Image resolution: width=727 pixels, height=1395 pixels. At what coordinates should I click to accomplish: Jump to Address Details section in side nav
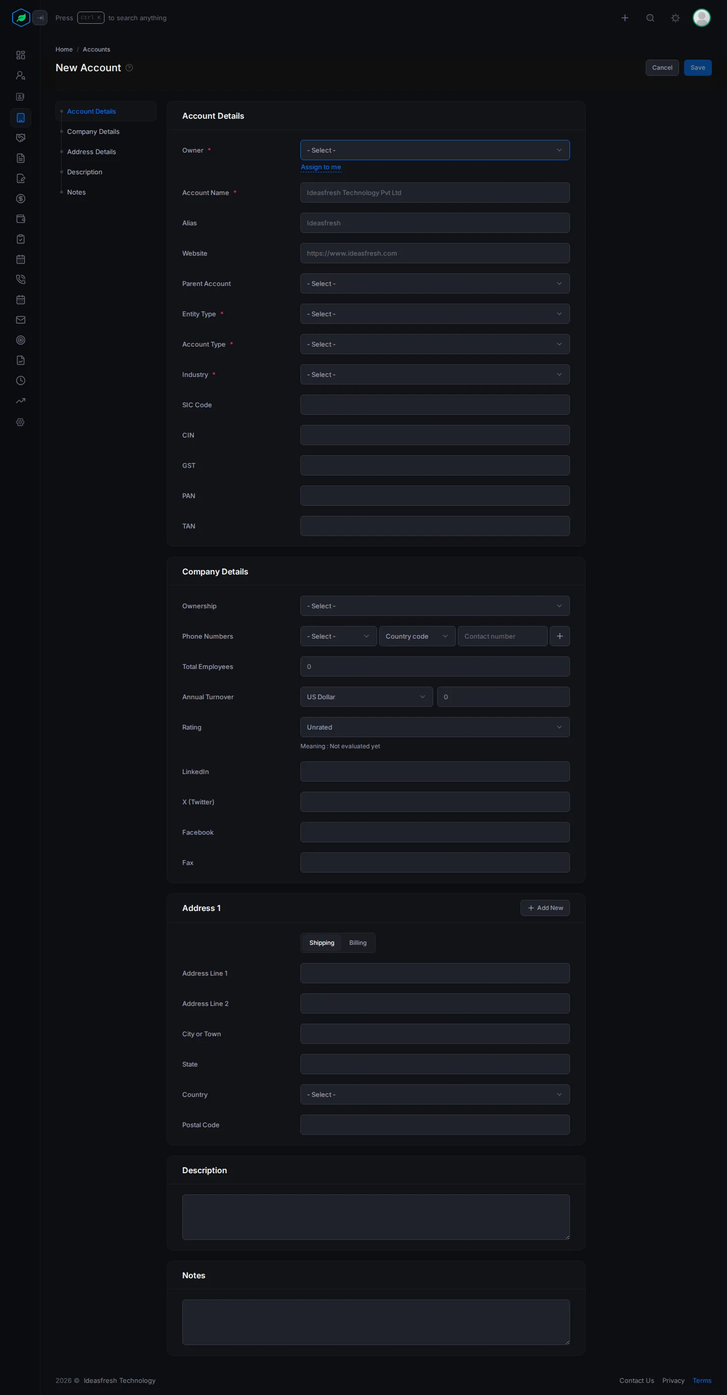[91, 152]
